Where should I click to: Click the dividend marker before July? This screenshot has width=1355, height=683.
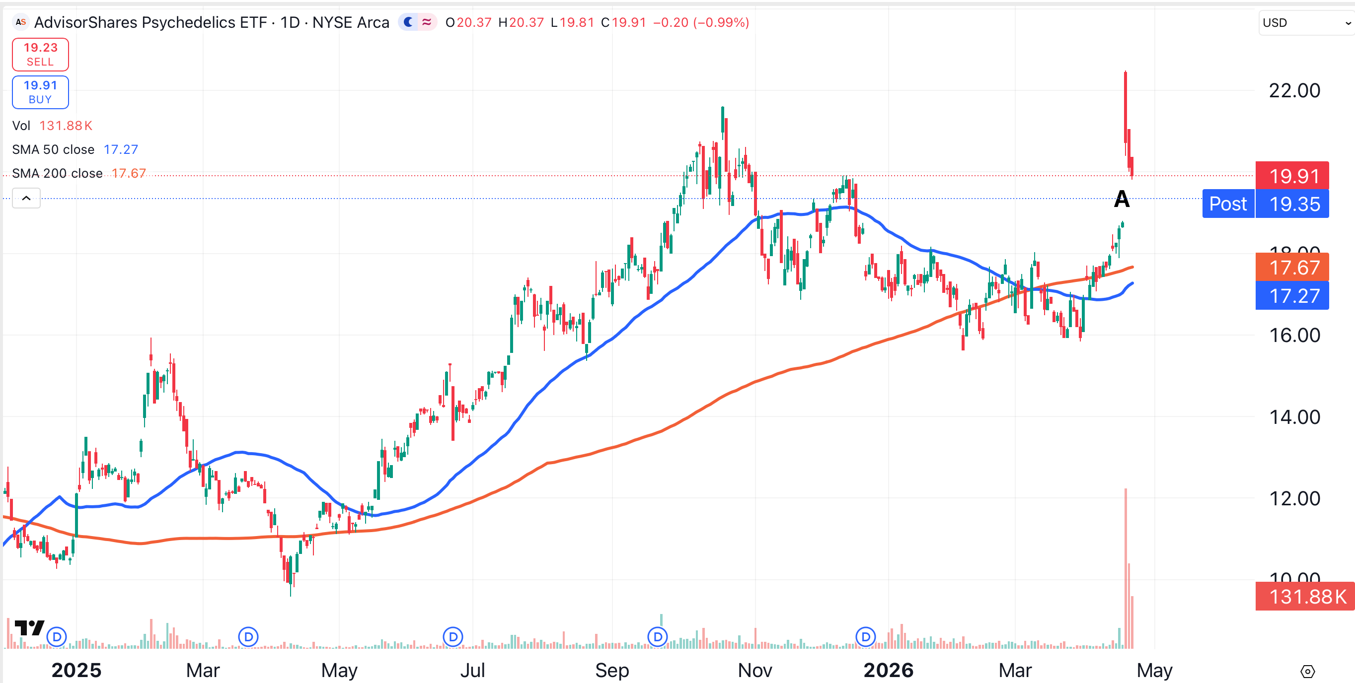coord(453,637)
